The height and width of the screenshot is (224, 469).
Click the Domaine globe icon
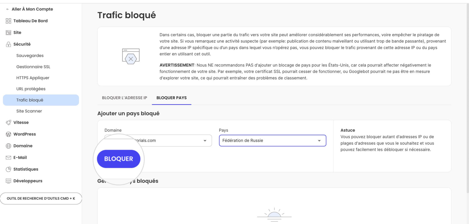9,146
